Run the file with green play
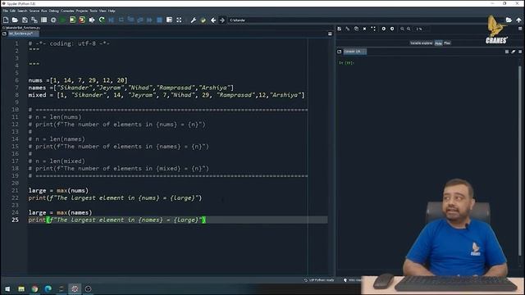The width and height of the screenshot is (525, 295). click(62, 20)
